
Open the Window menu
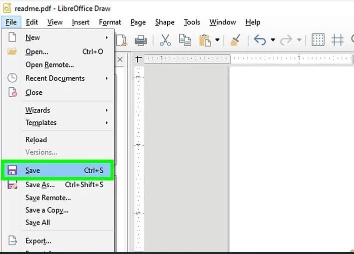(223, 22)
